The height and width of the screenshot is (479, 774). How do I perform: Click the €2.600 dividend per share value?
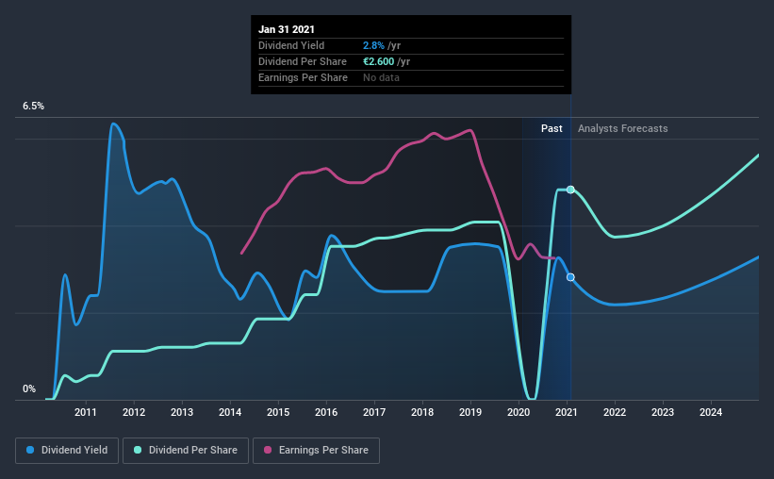(379, 61)
